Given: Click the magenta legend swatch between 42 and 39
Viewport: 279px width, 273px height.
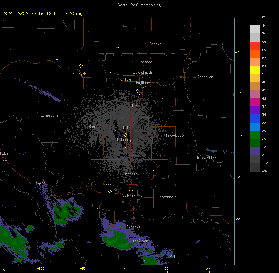Looking at the screenshot, I should (x=254, y=102).
